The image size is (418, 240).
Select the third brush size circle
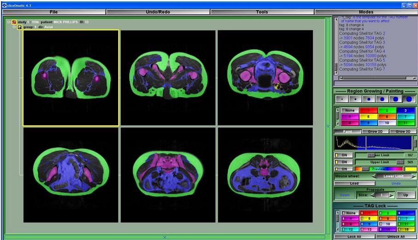click(369, 99)
